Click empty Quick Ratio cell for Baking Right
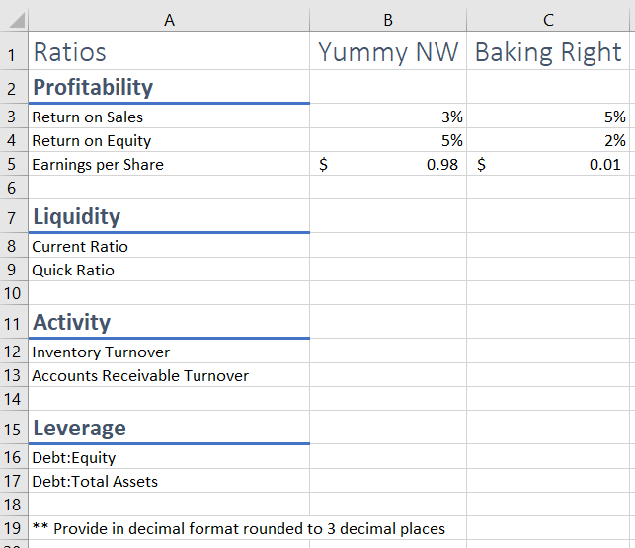 point(548,270)
